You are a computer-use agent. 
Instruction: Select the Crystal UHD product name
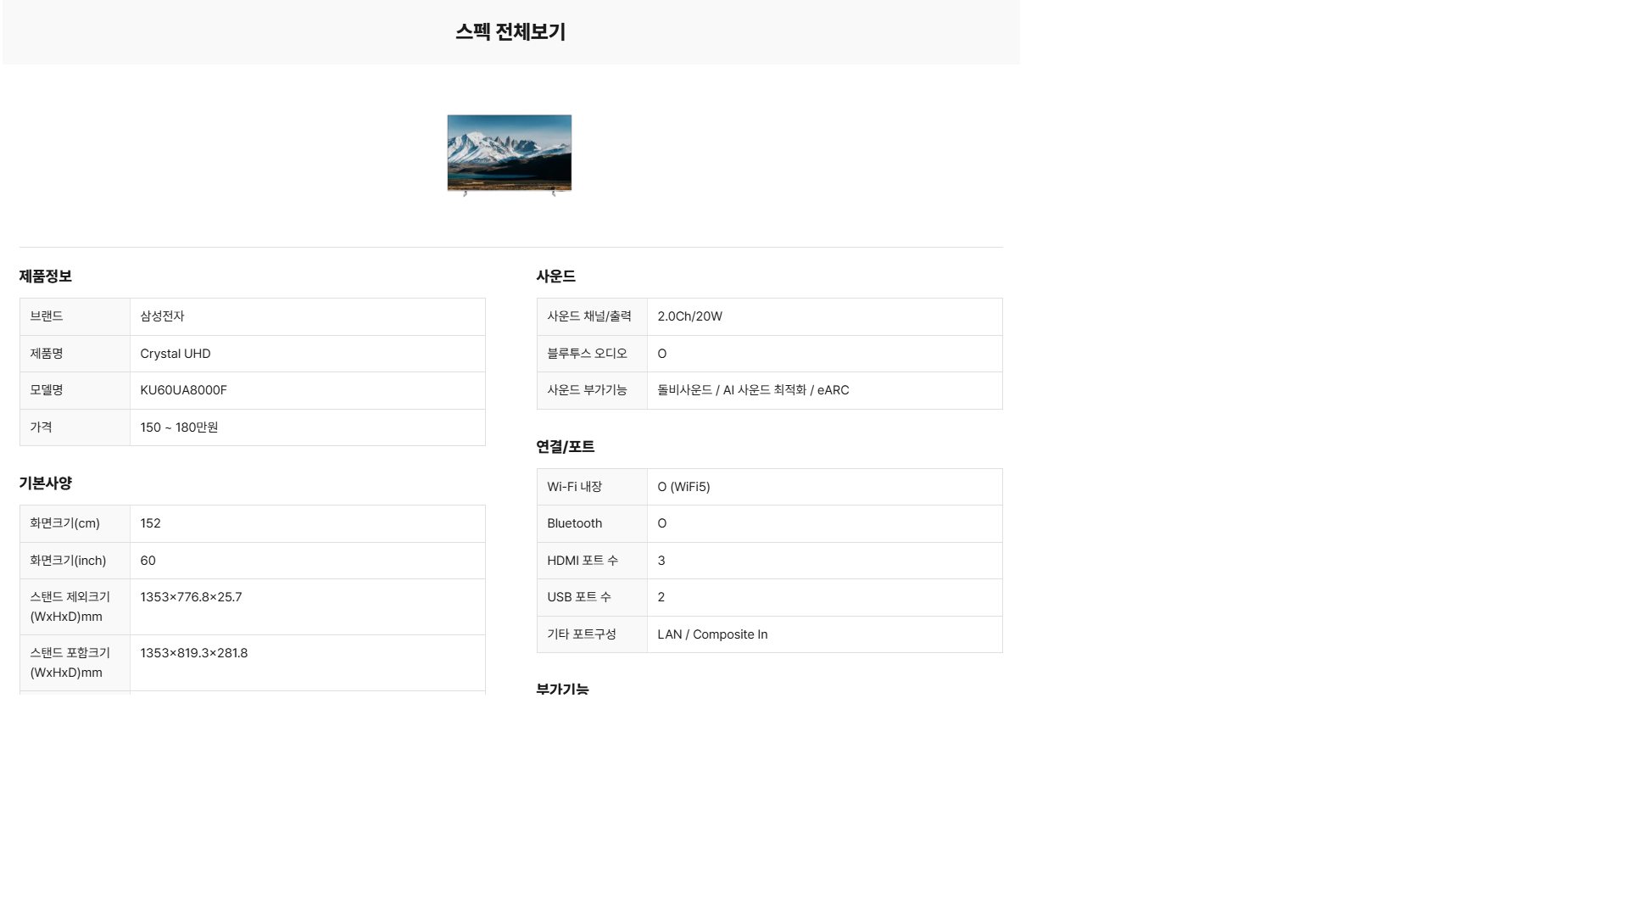(176, 354)
